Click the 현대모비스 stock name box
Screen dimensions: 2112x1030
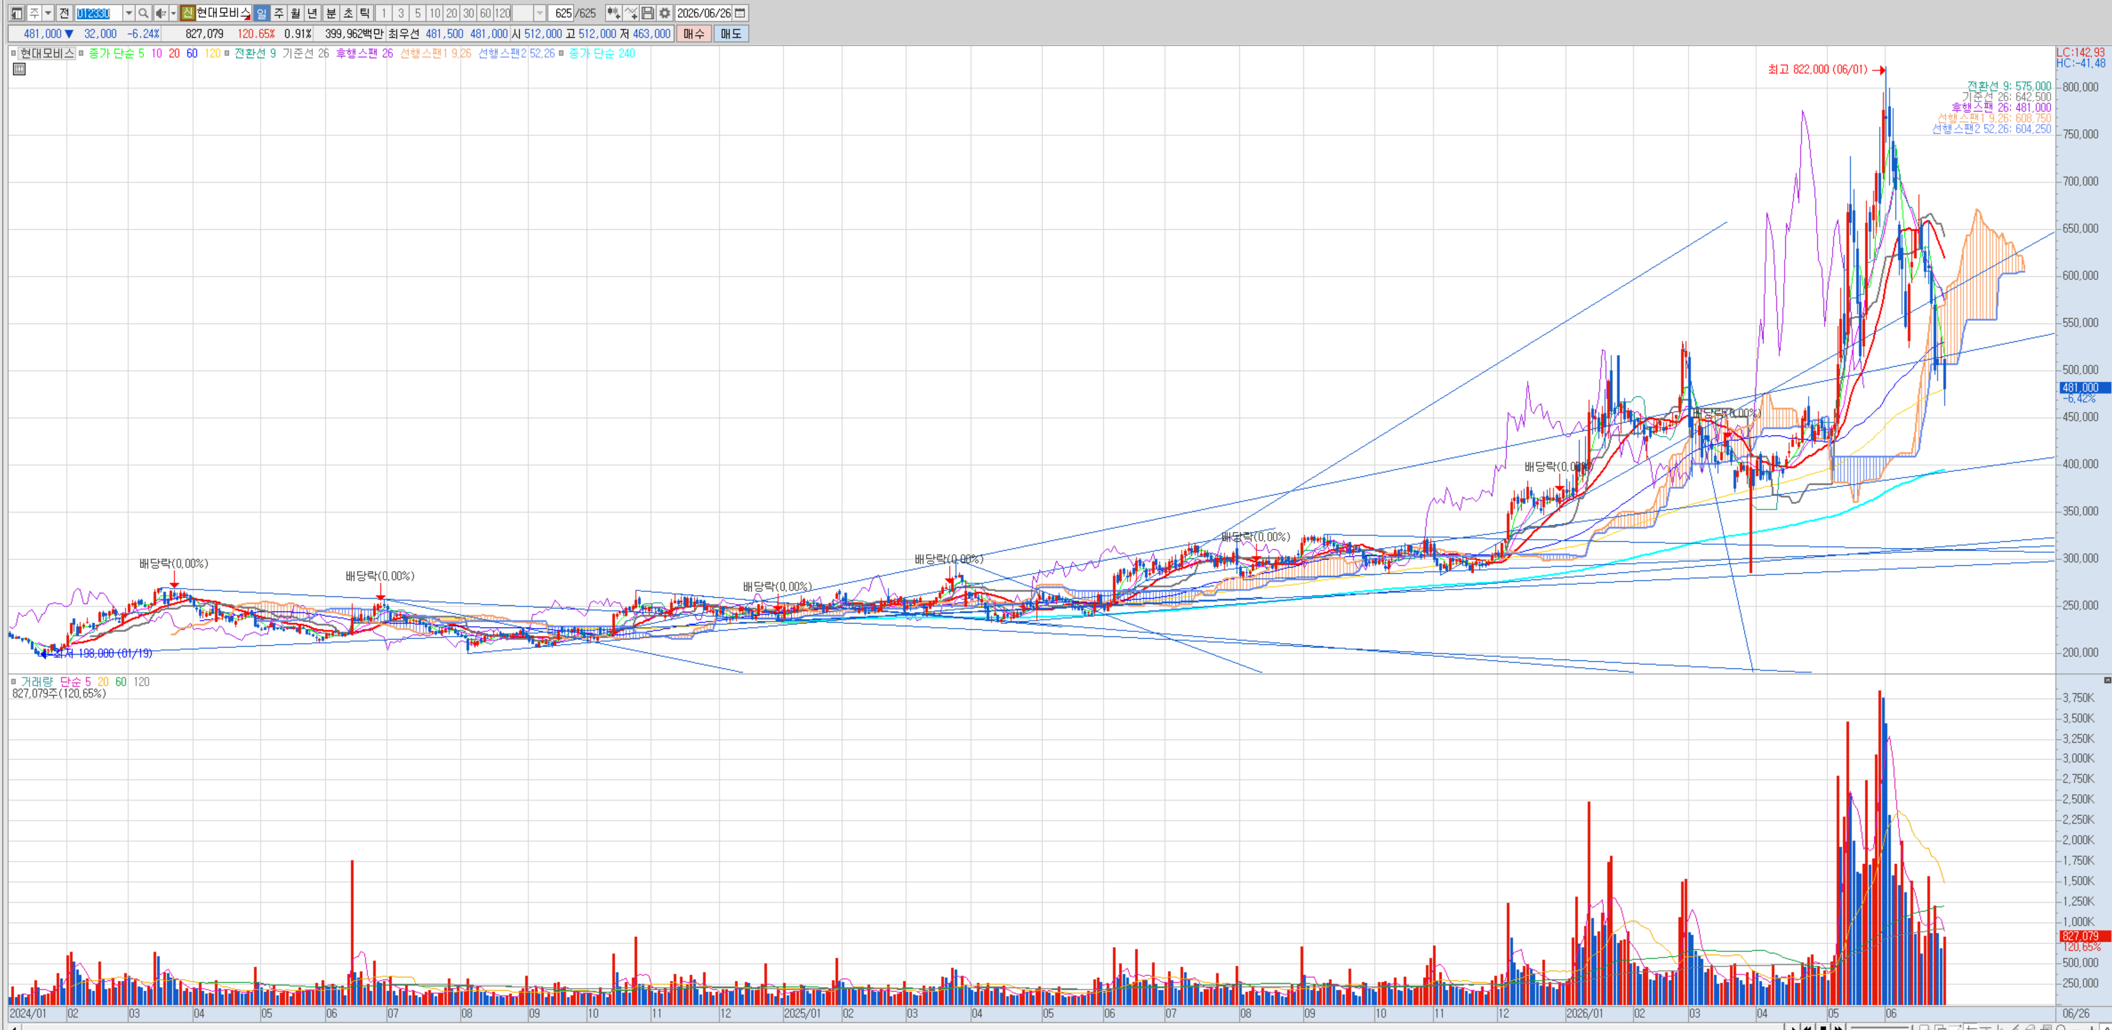(223, 13)
